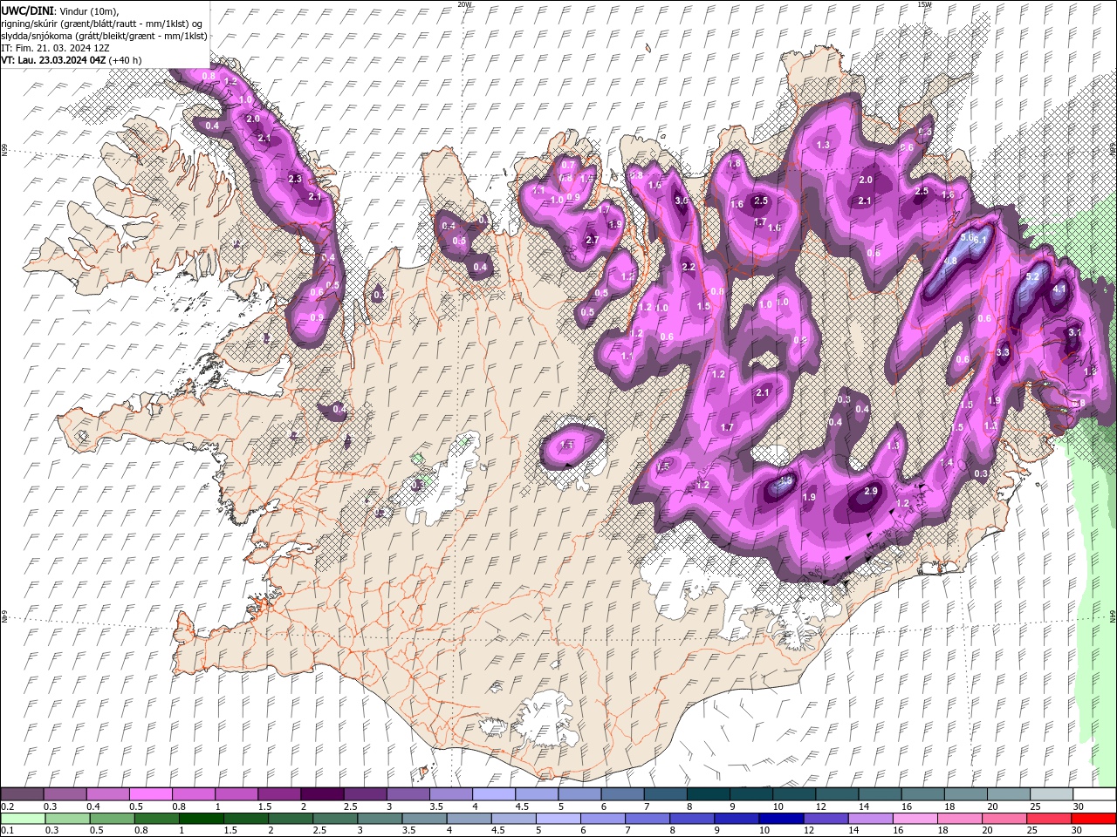Click the 6.1 snowfall value on the map
The height and width of the screenshot is (837, 1117).
(980, 240)
